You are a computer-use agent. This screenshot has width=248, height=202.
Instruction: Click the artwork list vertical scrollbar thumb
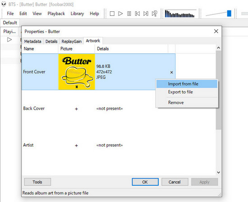[218, 90]
